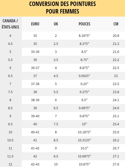
Task: Click the 42-43 euro size cell
Action: 35,164
